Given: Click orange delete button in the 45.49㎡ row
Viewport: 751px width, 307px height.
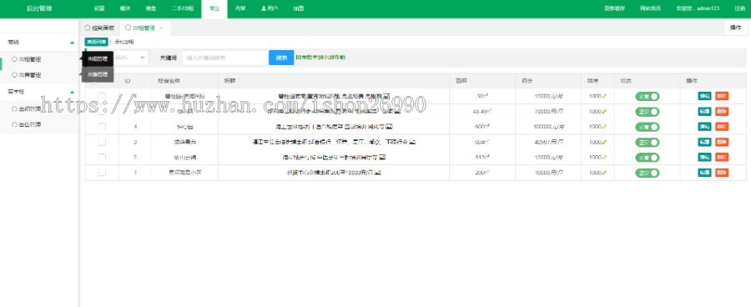Looking at the screenshot, I should 722,112.
